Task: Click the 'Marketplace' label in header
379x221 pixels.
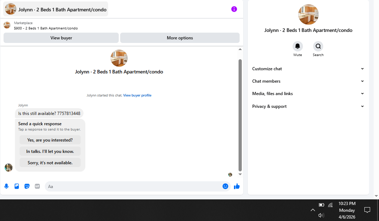Action: click(23, 23)
